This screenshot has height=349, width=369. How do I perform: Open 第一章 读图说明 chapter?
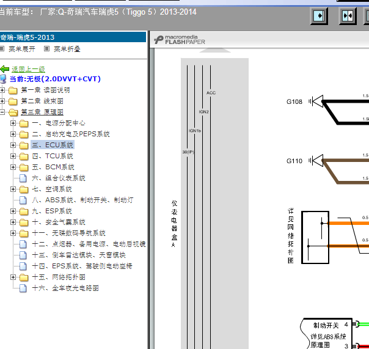pyautogui.click(x=45, y=90)
